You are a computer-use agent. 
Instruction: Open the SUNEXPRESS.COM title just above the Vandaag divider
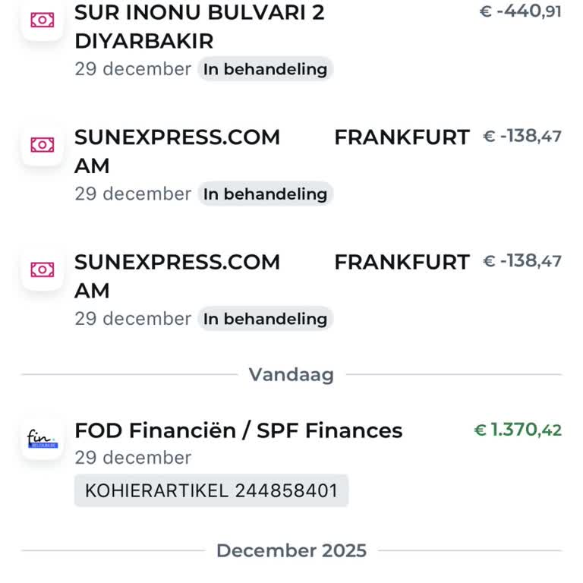click(x=177, y=275)
